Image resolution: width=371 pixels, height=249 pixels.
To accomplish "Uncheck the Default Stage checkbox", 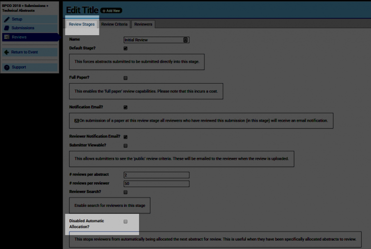I will (126, 49).
